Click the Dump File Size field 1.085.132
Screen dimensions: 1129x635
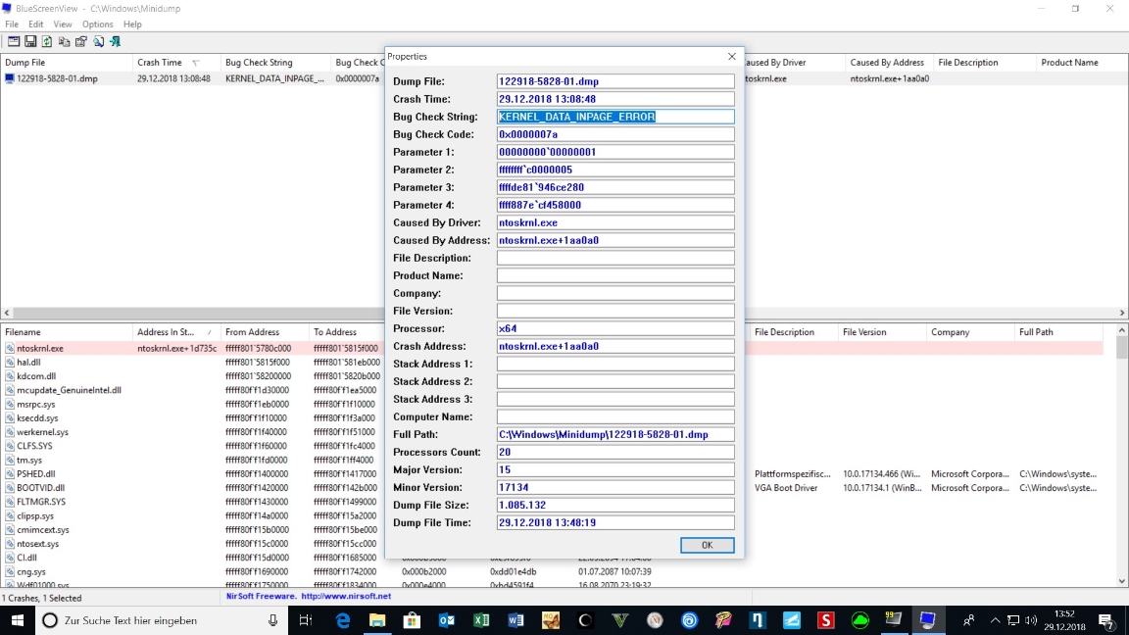[x=615, y=505]
